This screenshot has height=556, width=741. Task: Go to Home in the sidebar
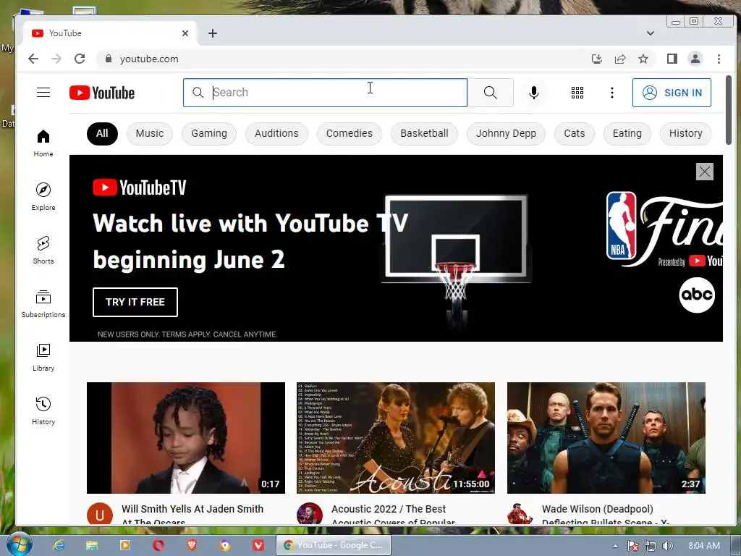click(43, 143)
